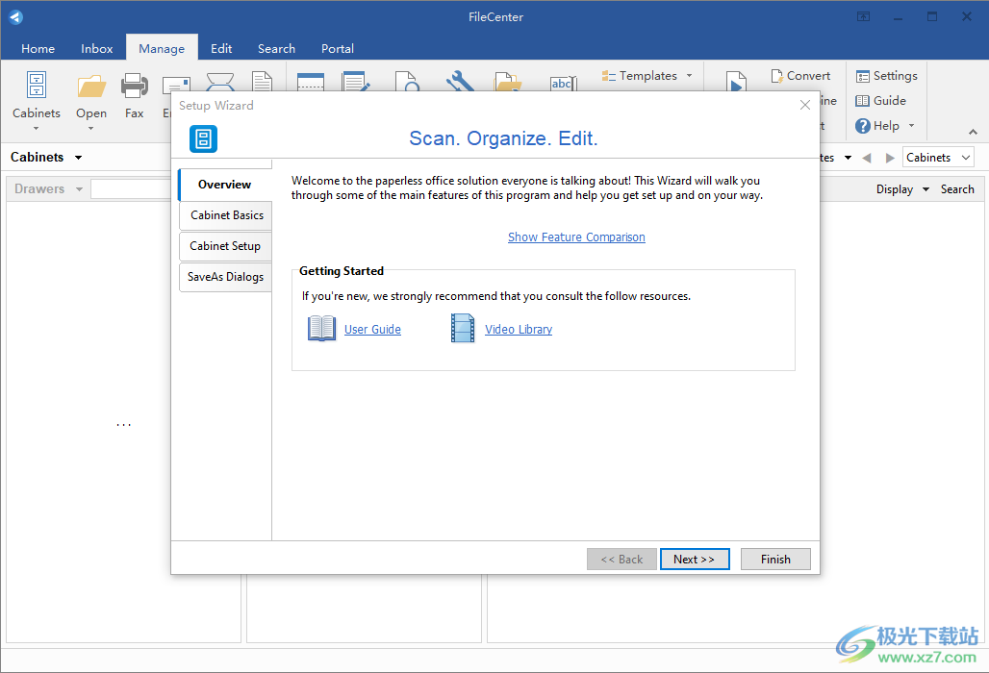Image resolution: width=989 pixels, height=673 pixels.
Task: Click the User Guide book icon
Action: (x=321, y=329)
